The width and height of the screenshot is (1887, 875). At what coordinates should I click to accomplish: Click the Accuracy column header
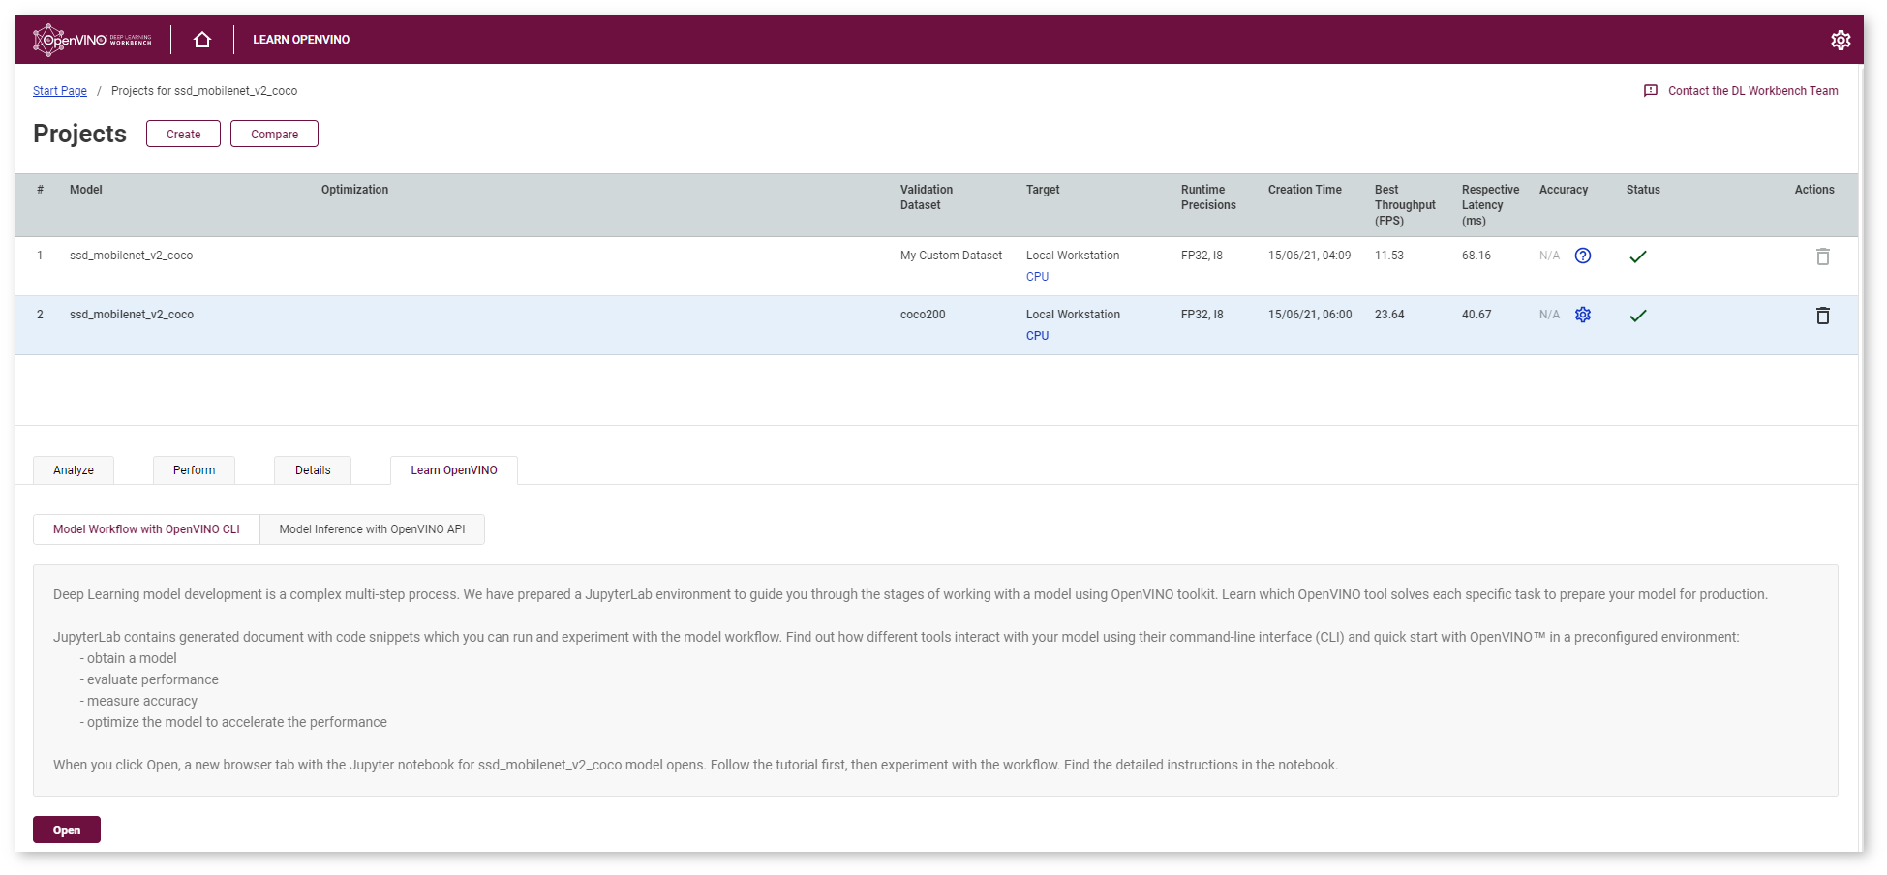coord(1564,190)
